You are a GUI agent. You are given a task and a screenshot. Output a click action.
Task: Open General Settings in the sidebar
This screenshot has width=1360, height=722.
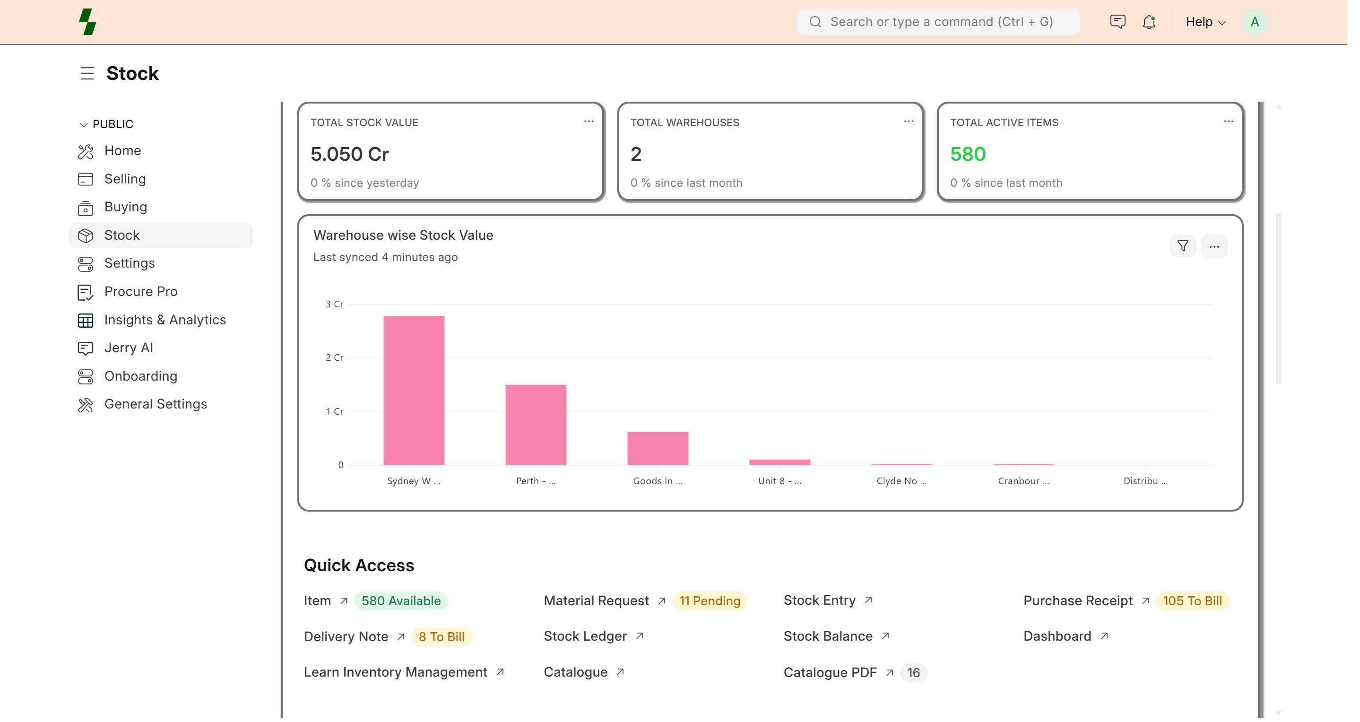click(155, 404)
